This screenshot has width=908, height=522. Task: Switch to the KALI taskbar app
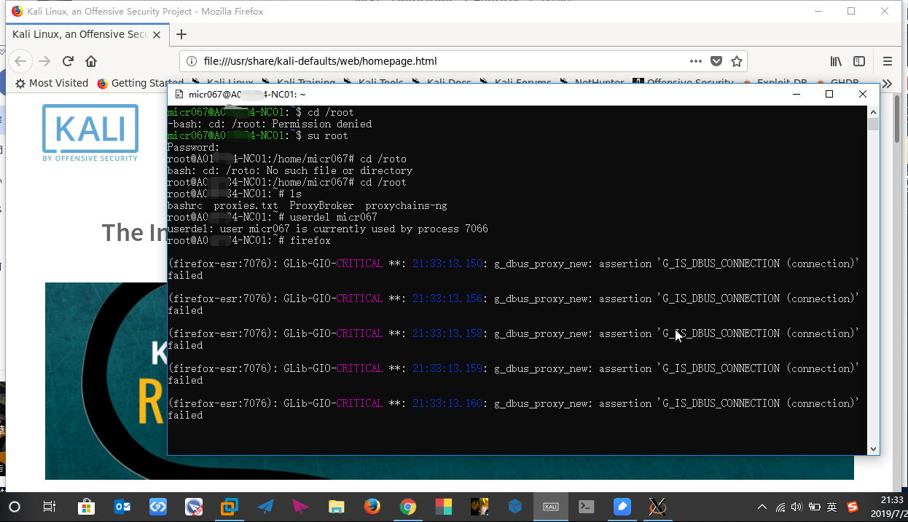[551, 507]
